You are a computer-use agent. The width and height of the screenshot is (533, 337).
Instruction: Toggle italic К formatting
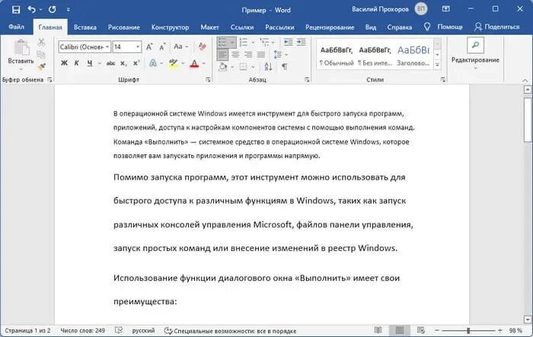(76, 63)
